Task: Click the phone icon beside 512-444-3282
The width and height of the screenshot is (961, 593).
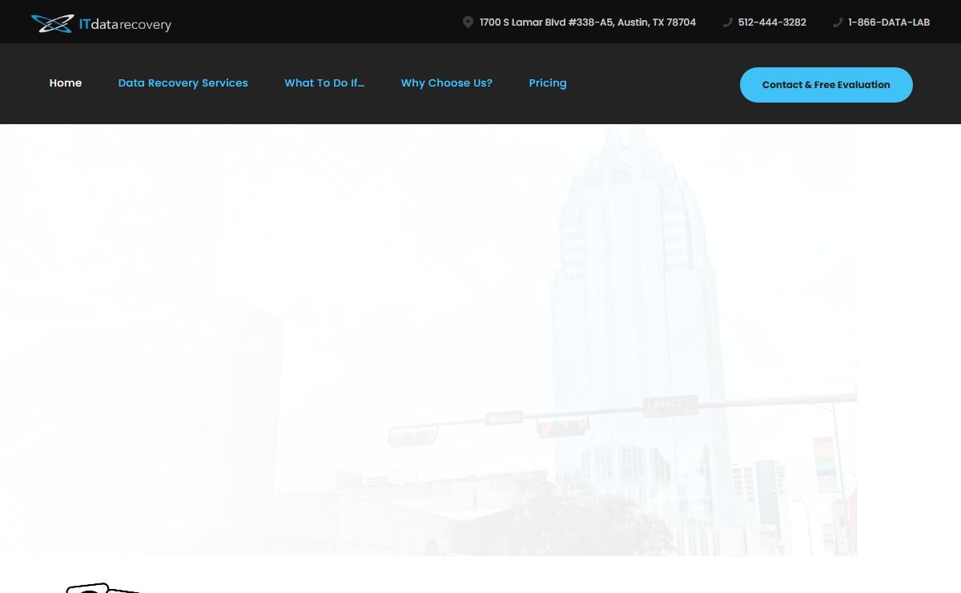Action: (727, 22)
